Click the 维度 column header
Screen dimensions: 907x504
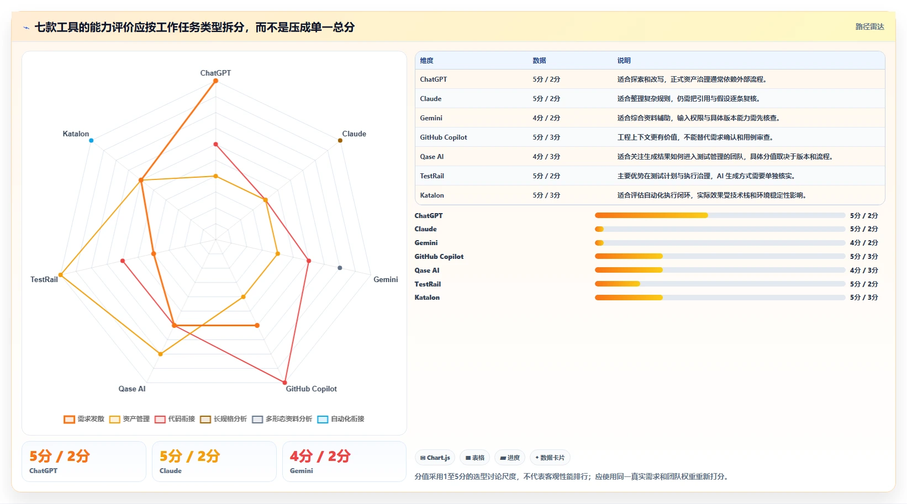(426, 61)
